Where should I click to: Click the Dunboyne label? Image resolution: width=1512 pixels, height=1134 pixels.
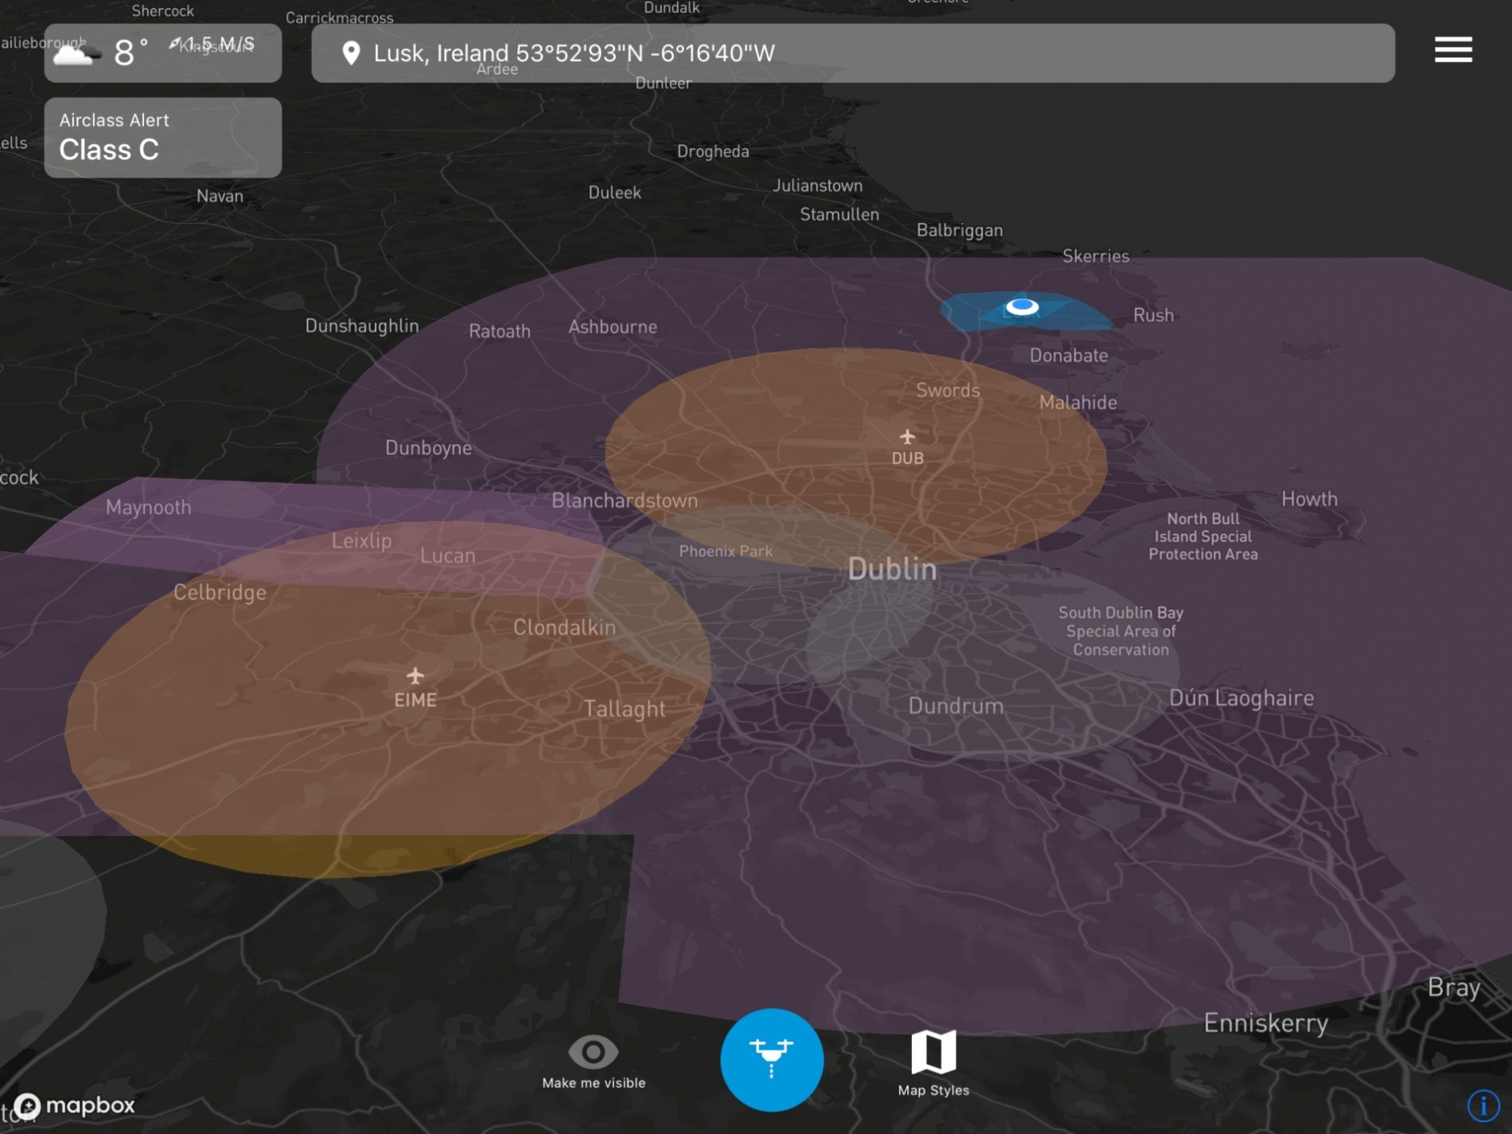428,448
